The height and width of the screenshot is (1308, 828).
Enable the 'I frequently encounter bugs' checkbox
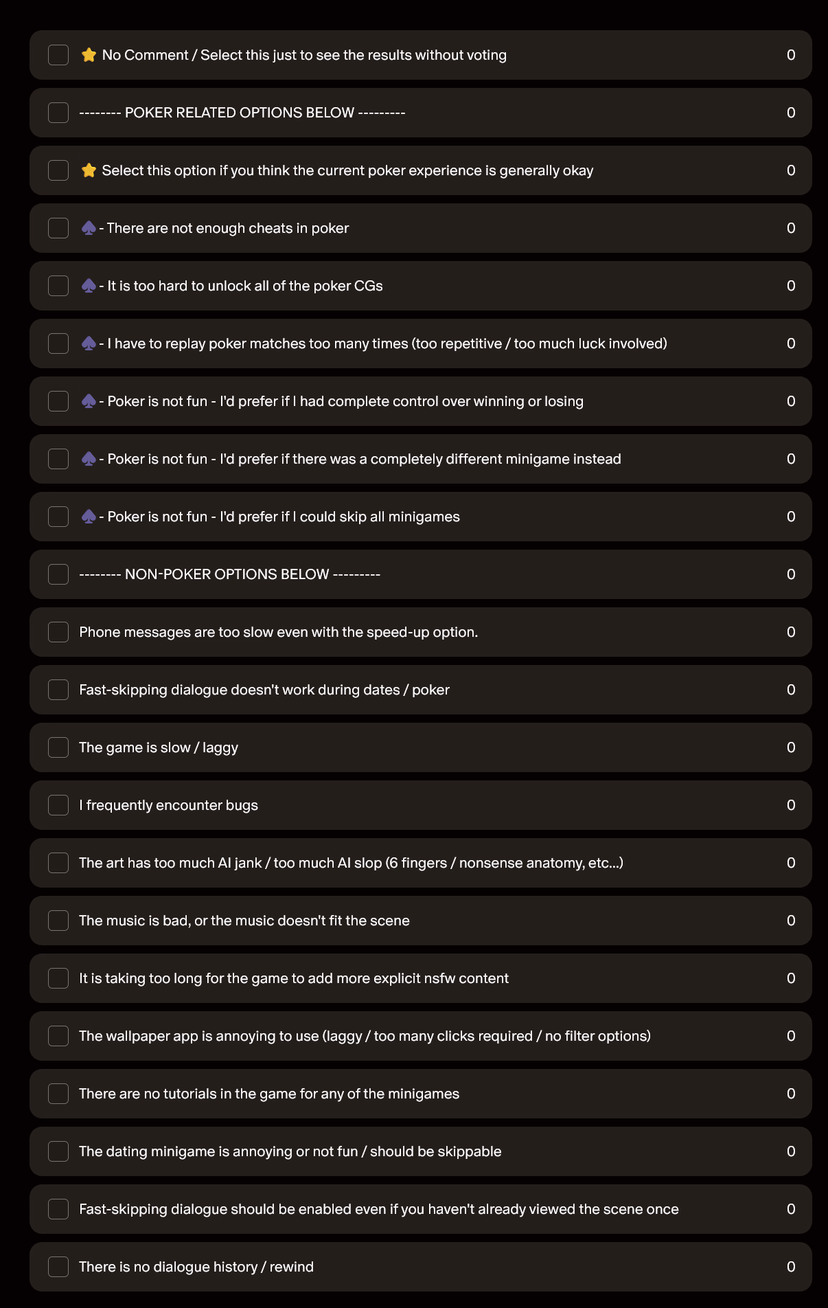tap(58, 805)
